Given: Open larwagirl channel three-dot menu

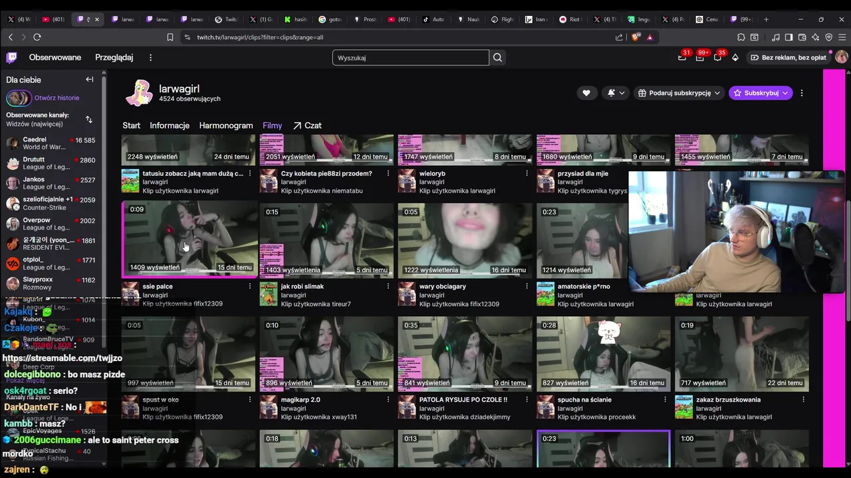Looking at the screenshot, I should [x=802, y=93].
